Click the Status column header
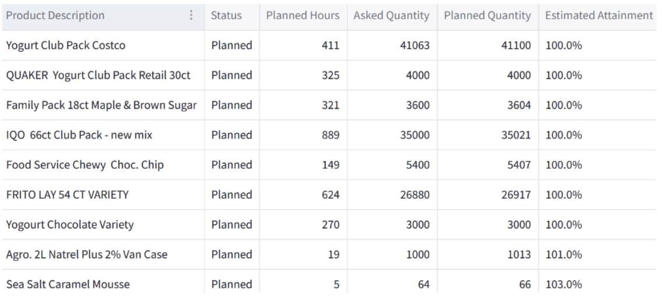Screen dimensions: 662x302 tap(226, 16)
